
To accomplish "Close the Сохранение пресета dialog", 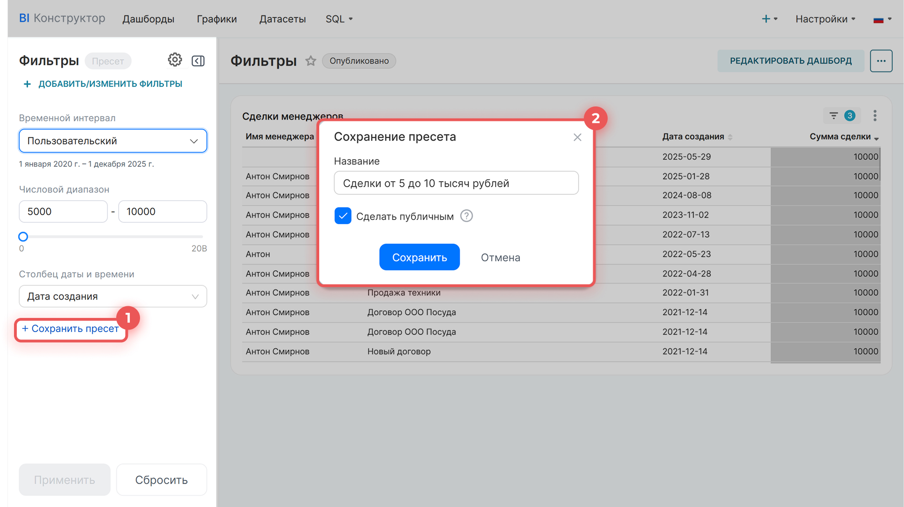I will [577, 137].
